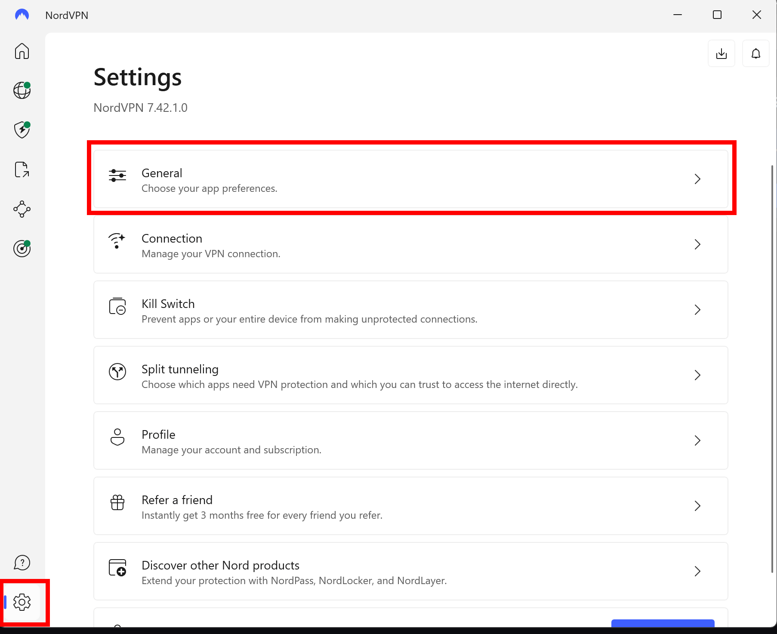Open the Threat Protection shield icon
The image size is (777, 634).
(22, 129)
